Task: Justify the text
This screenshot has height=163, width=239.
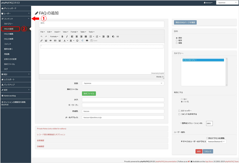Action: click(86, 36)
